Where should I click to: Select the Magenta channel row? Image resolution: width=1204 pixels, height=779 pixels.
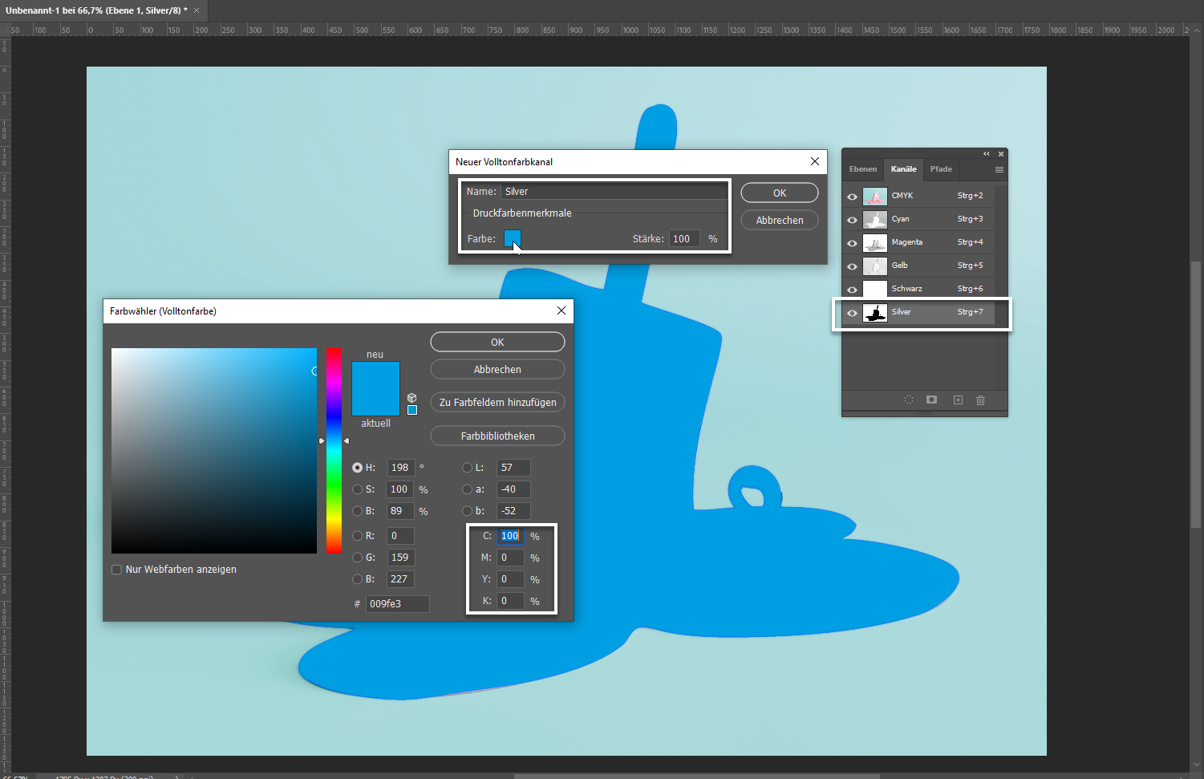(x=919, y=242)
